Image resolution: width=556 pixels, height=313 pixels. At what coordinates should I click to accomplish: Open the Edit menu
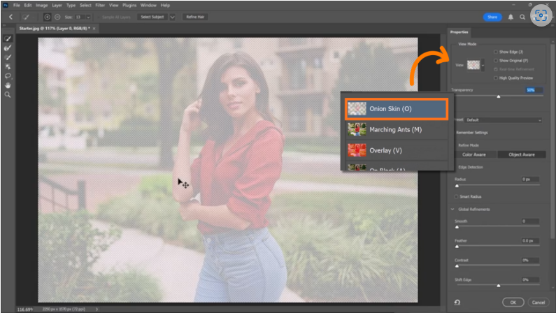tap(28, 6)
